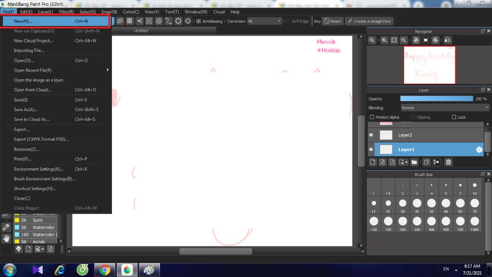The image size is (492, 277).
Task: Toggle visibility of Layer1
Action: point(371,150)
